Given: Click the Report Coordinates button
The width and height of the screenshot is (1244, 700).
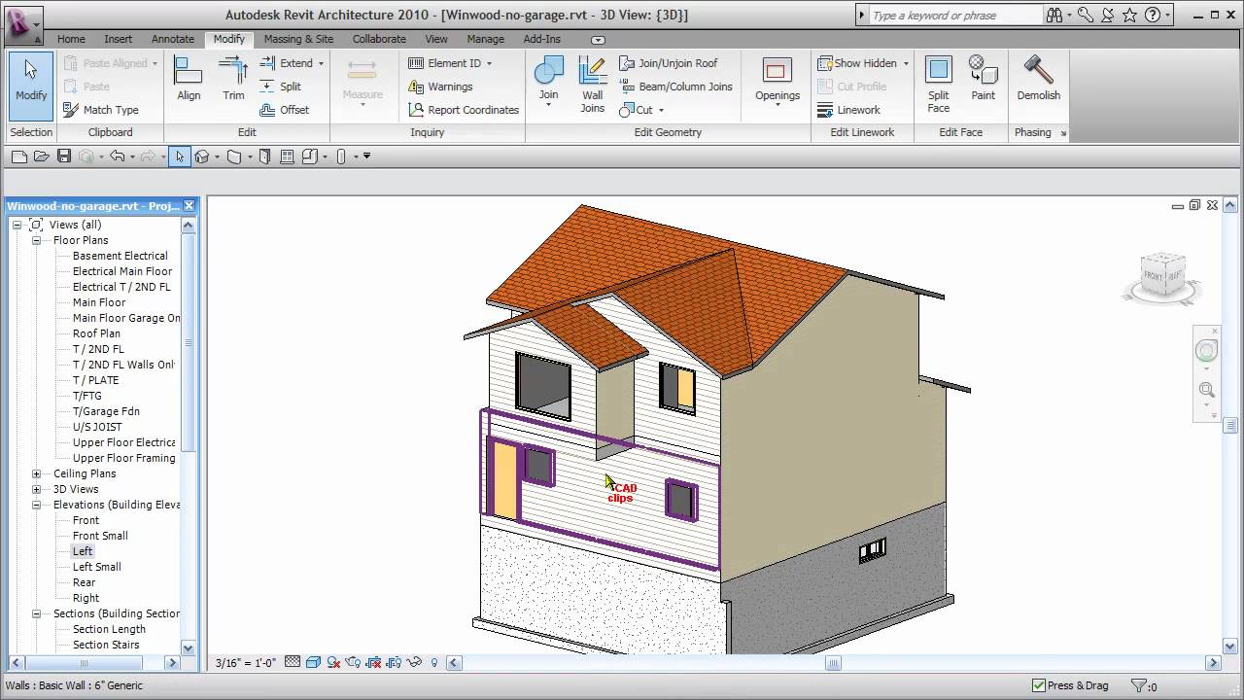Looking at the screenshot, I should click(463, 110).
